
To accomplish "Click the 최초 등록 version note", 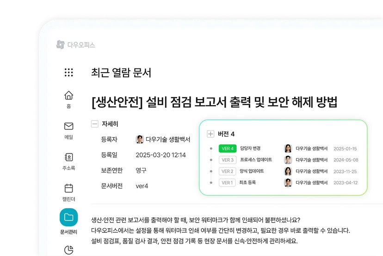I will point(247,182).
